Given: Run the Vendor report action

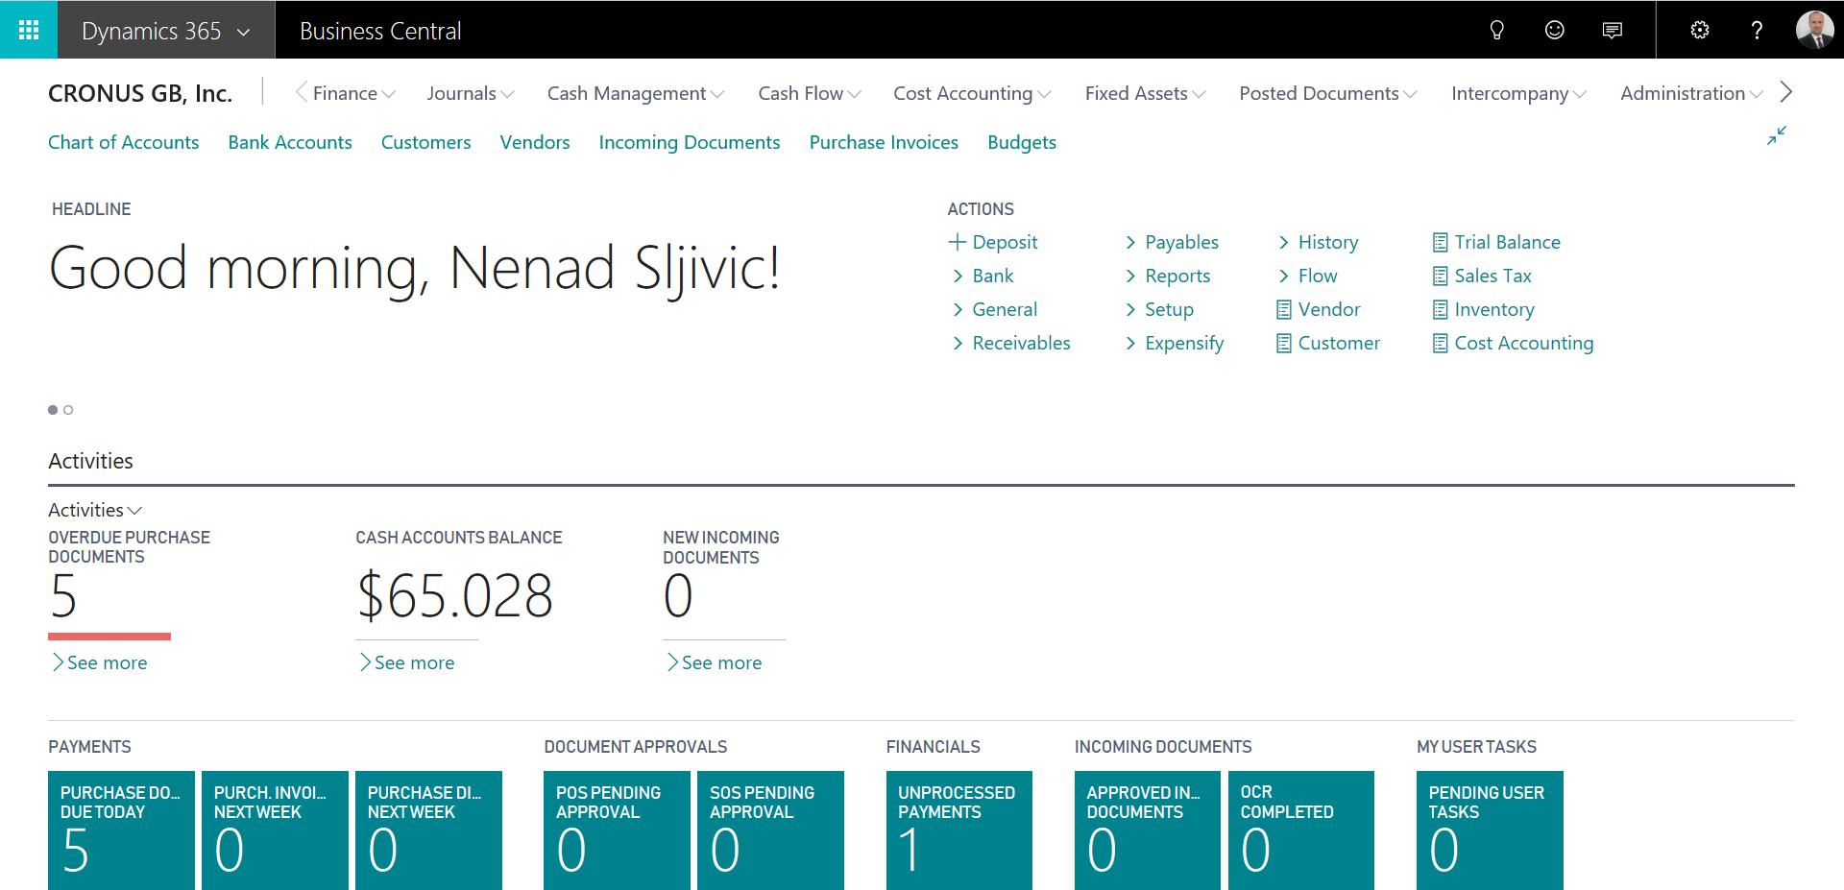Looking at the screenshot, I should tap(1319, 309).
